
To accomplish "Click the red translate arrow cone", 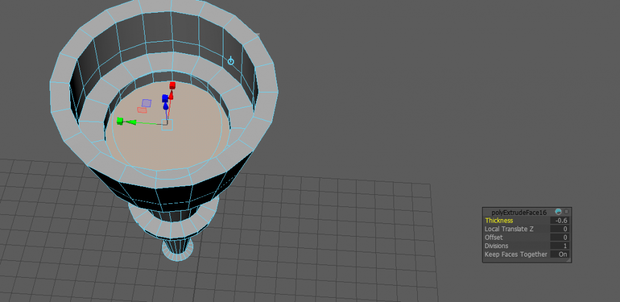I will [171, 94].
